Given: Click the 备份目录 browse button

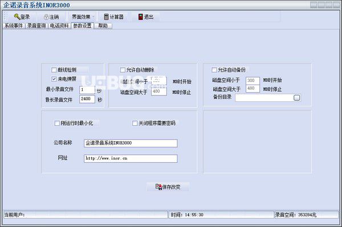Looking at the screenshot, I should point(296,98).
